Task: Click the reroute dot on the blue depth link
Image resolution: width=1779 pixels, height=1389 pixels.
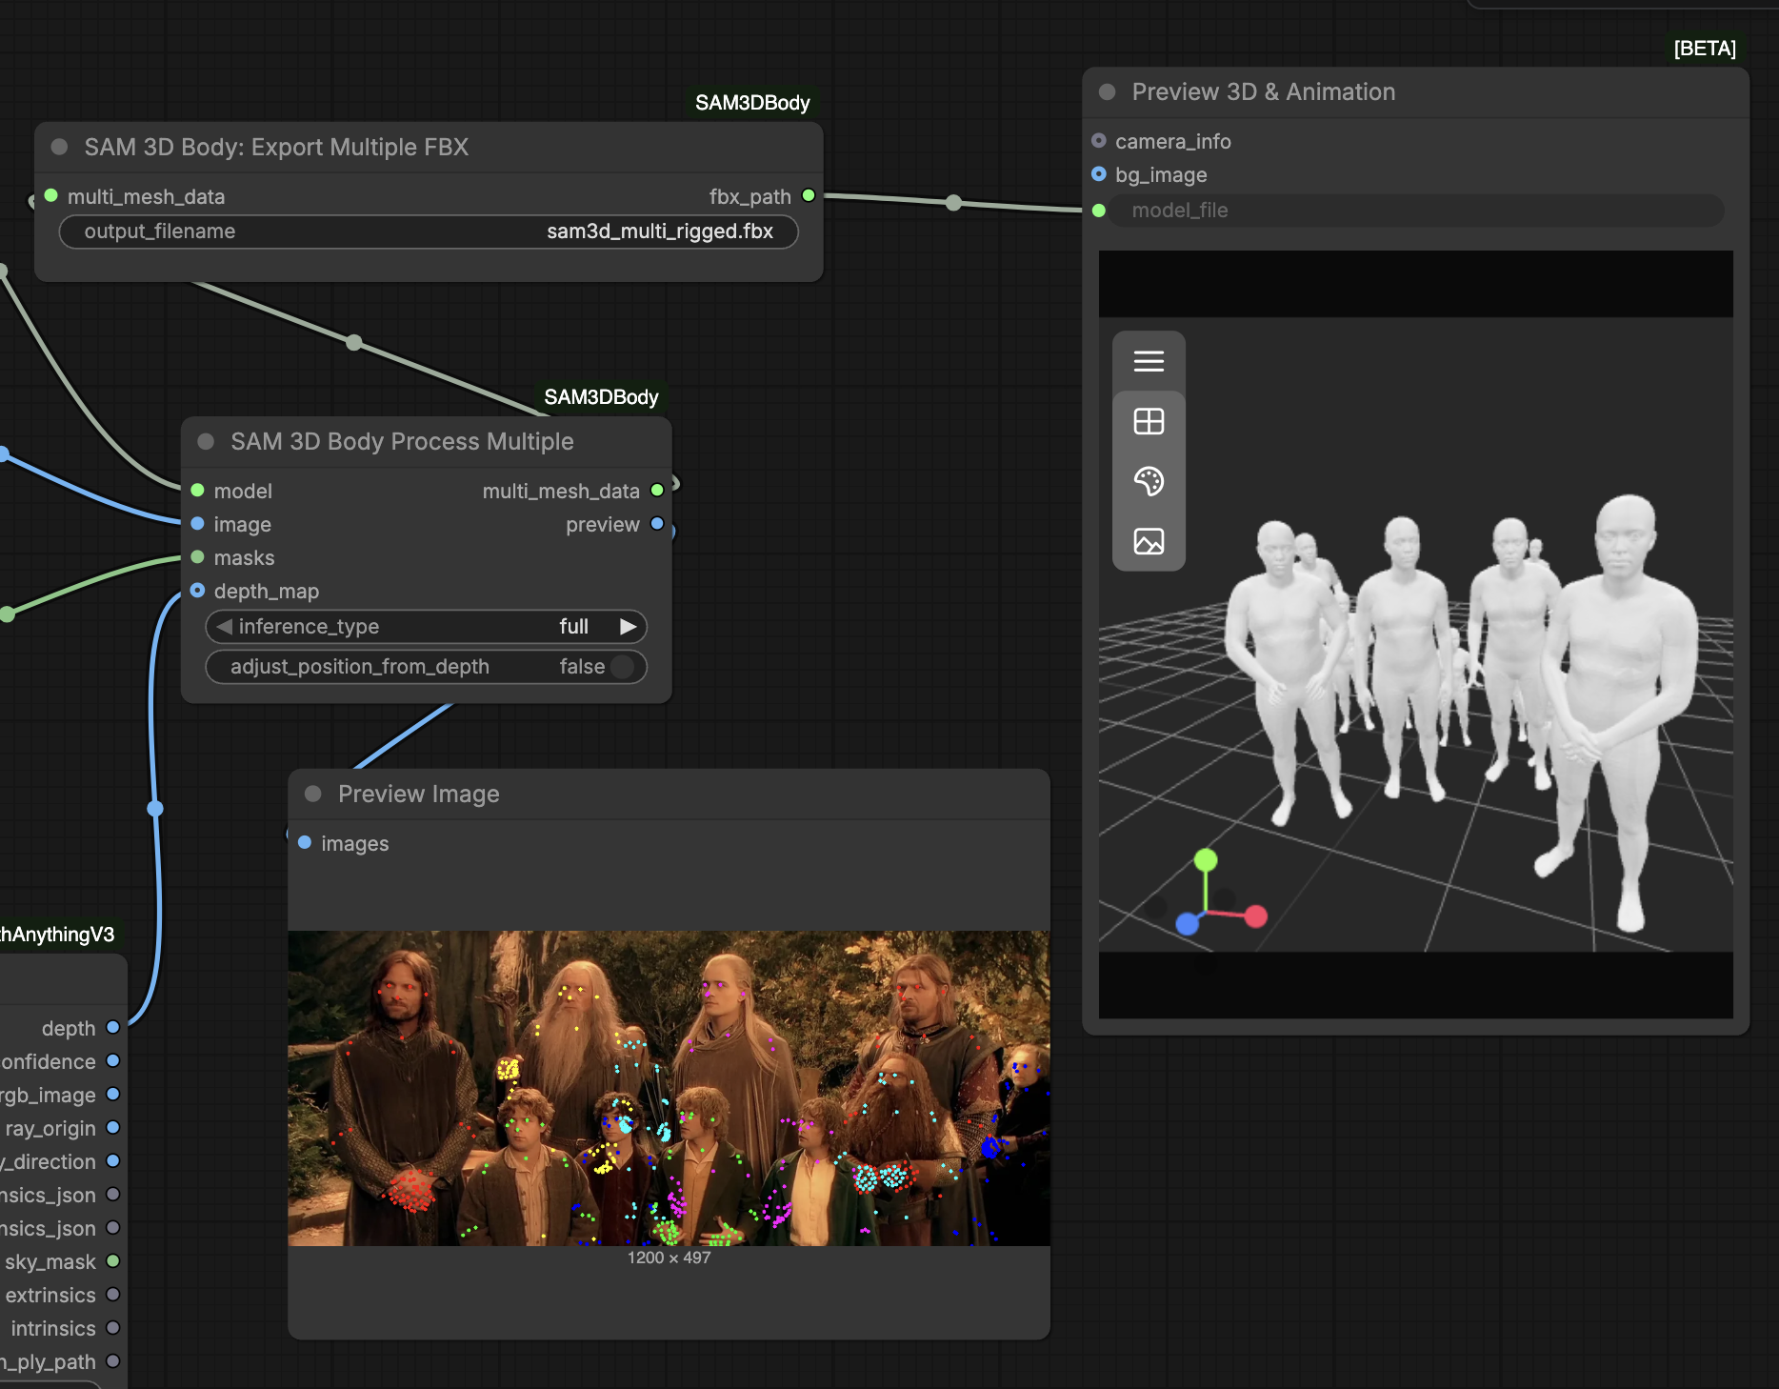Action: 155,809
